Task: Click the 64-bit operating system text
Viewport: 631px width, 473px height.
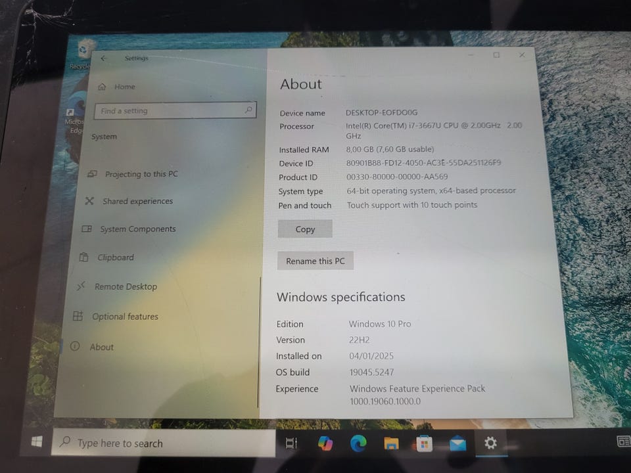Action: [431, 191]
